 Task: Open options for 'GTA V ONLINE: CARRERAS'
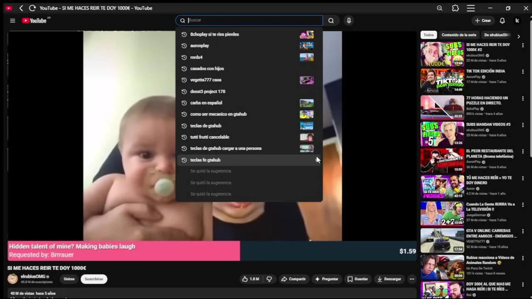[523, 231]
